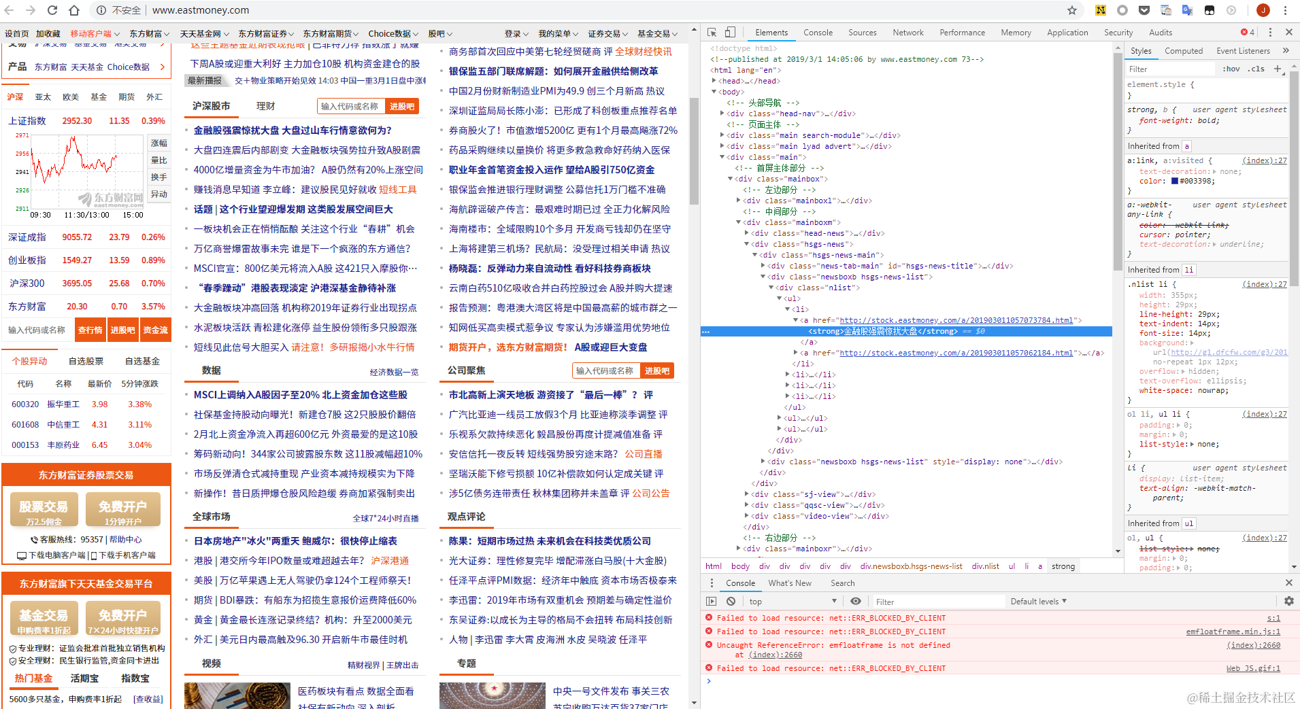Click the red error count indicator
Image resolution: width=1300 pixels, height=709 pixels.
click(1247, 33)
